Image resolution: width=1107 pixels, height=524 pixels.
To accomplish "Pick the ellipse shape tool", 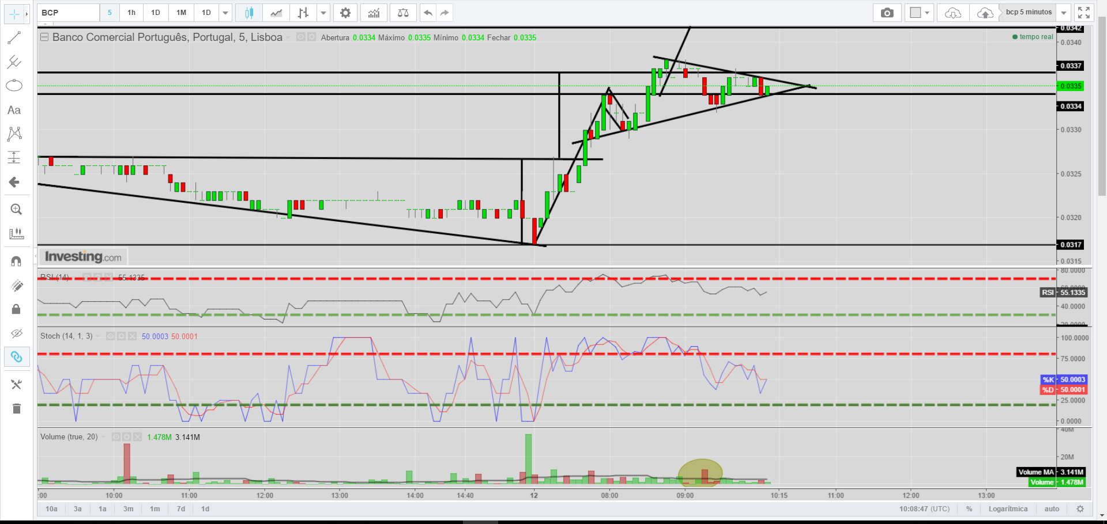I will [x=14, y=86].
